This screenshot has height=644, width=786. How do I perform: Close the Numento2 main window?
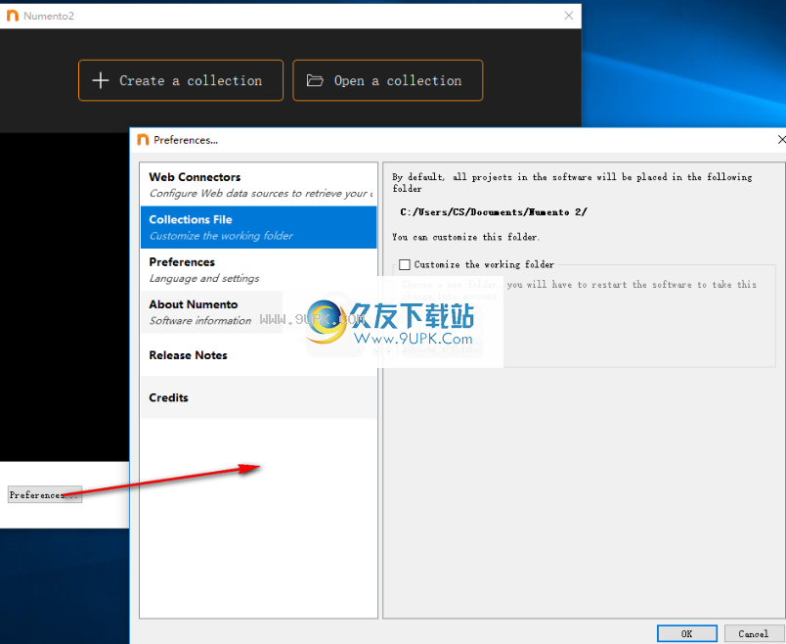pos(568,16)
